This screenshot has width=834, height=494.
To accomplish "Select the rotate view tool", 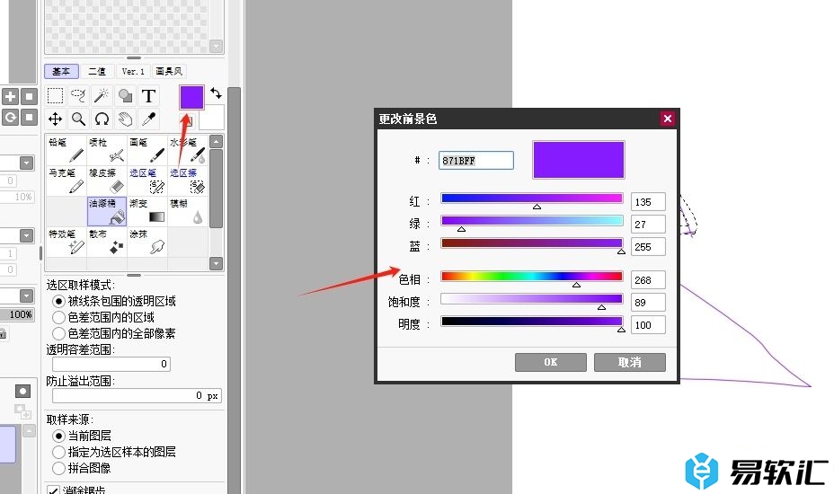I will pos(102,119).
